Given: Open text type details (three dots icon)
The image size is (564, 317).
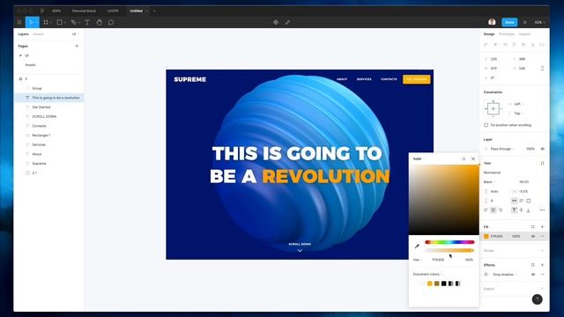Looking at the screenshot, I should click(x=542, y=210).
